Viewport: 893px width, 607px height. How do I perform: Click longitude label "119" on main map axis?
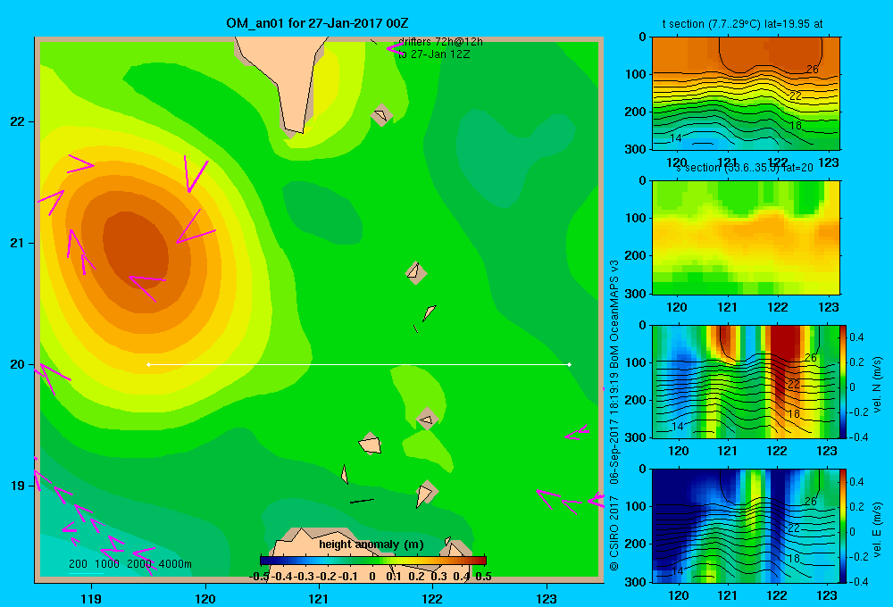coord(91,598)
